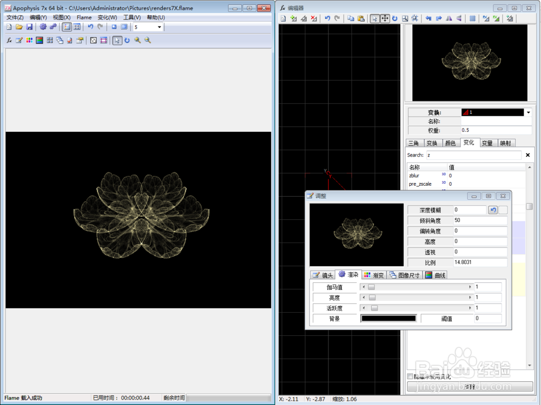The width and height of the screenshot is (541, 405).
Task: Flip the transform horizontally in the editor
Action: 448,18
